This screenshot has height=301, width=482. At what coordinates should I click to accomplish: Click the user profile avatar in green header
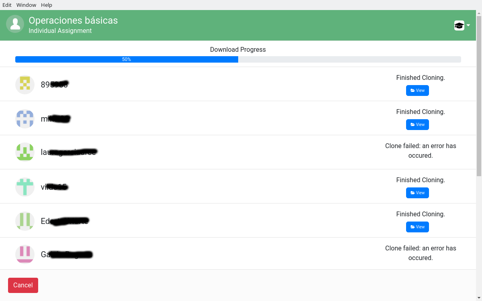[x=15, y=24]
